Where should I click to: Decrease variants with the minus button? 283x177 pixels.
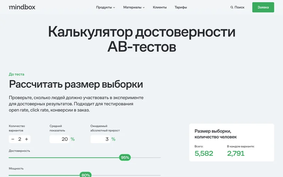click(13, 139)
